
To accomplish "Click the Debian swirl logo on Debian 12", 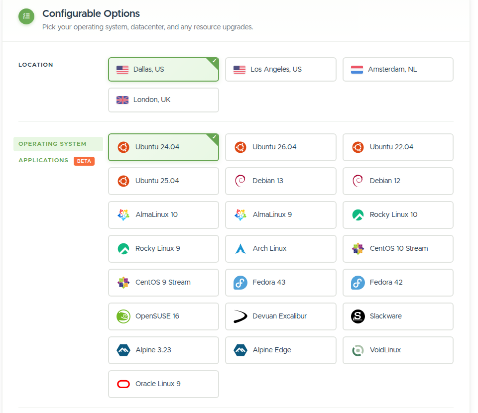I will click(358, 181).
